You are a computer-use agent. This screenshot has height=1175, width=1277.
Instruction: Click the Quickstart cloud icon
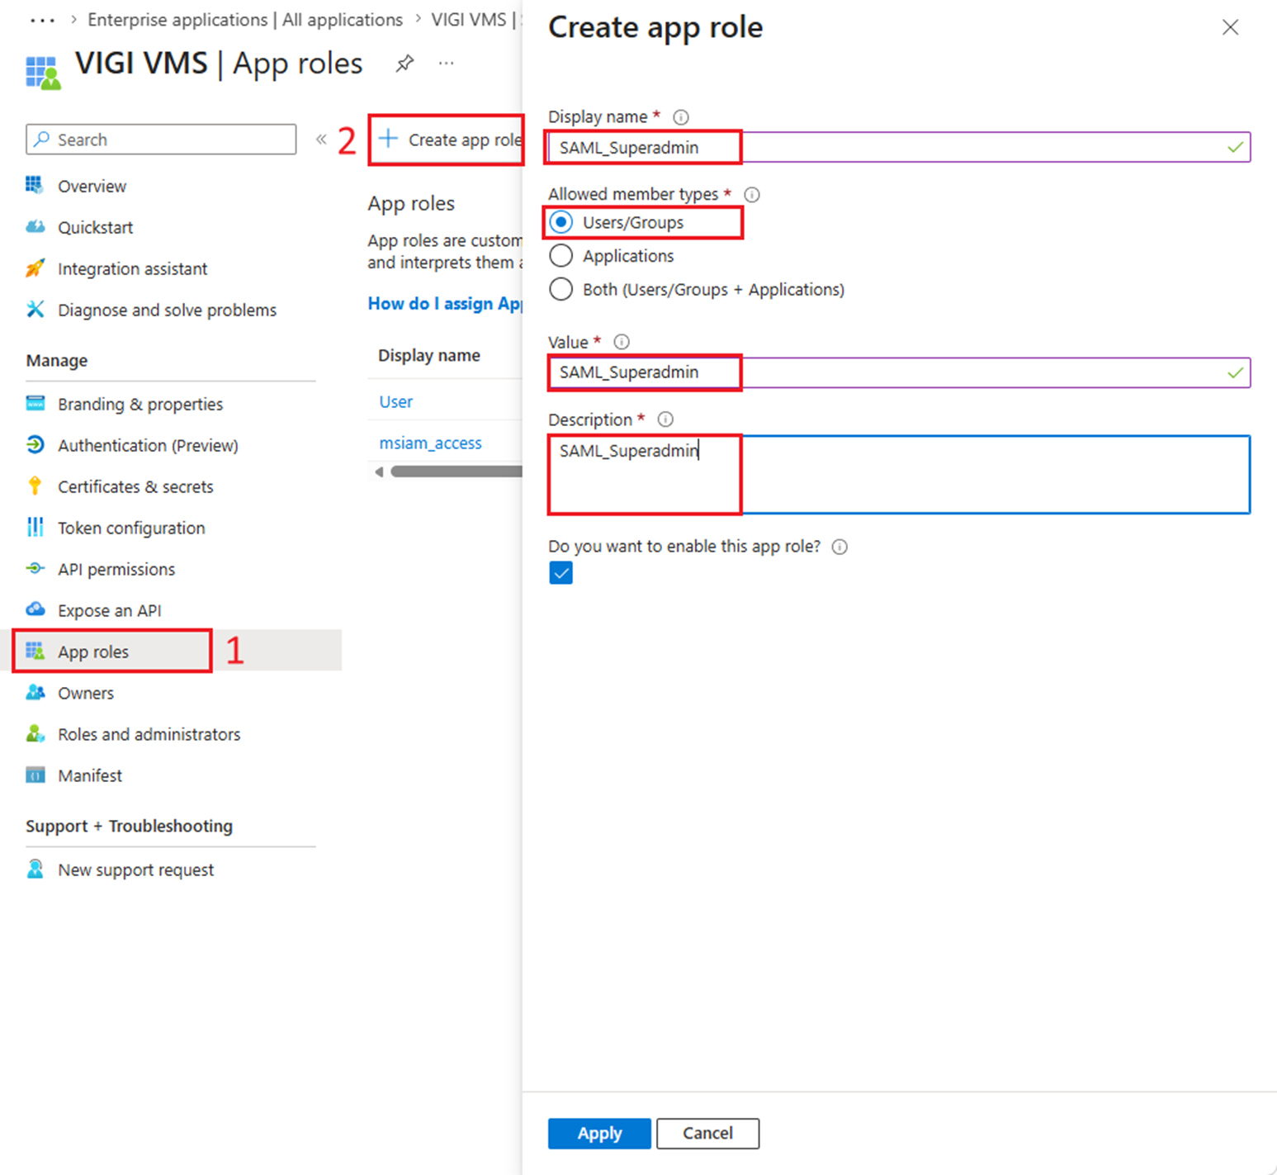(x=35, y=226)
